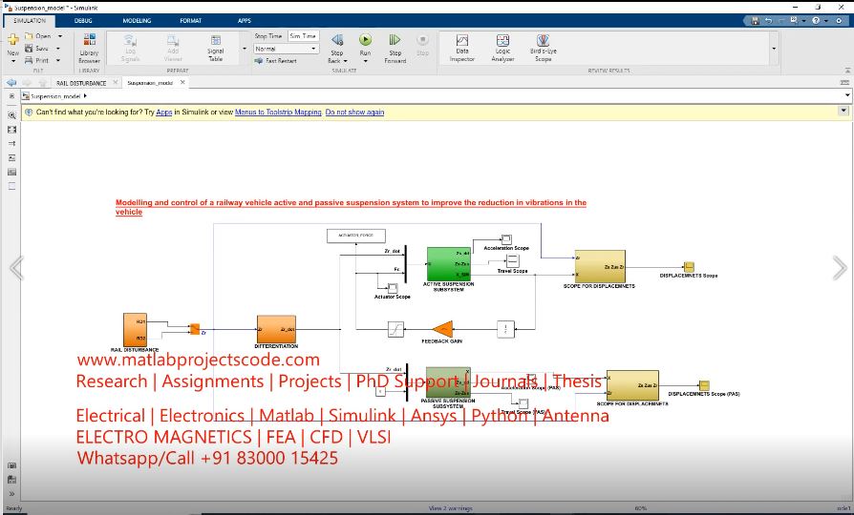Click the Menus to Toolstrip Mapping link
This screenshot has height=515, width=854.
click(x=278, y=113)
